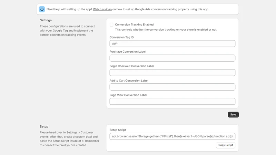Select the Add to Cart Conversion Label field
Screen dimensions: 276x155
[x=172, y=87]
